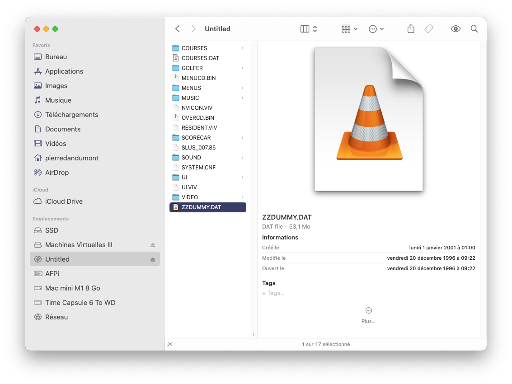Go forward with the right chevron button
The height and width of the screenshot is (384, 512).
pos(193,29)
